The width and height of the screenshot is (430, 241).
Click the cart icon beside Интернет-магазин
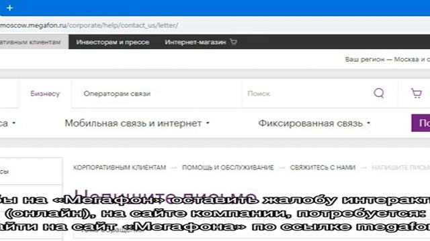pyautogui.click(x=233, y=42)
